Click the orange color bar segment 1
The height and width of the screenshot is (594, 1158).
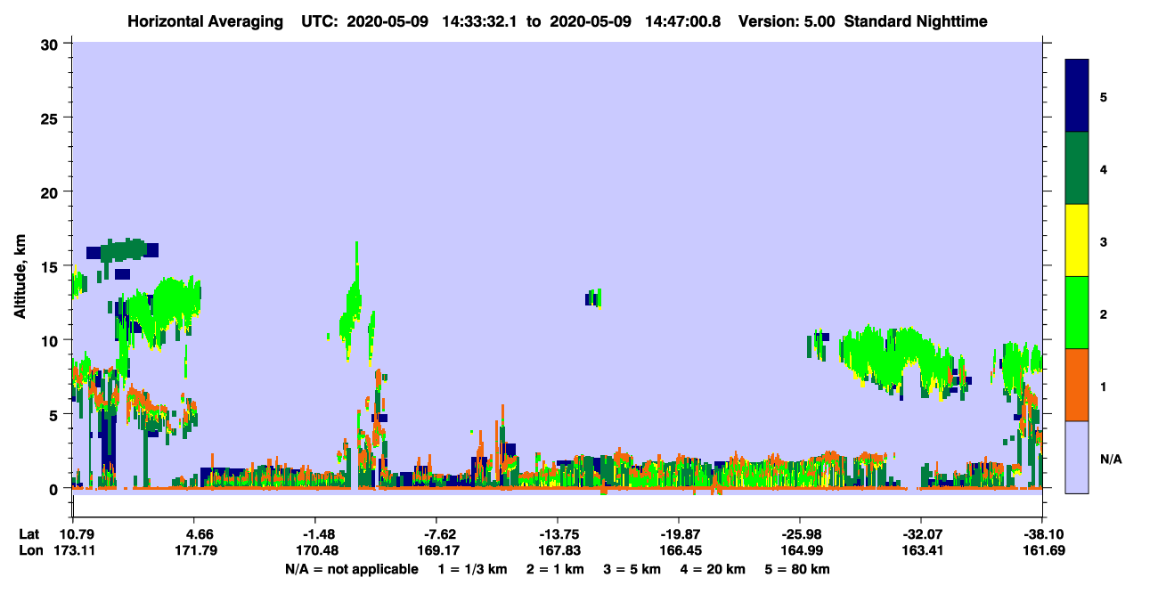[1077, 385]
